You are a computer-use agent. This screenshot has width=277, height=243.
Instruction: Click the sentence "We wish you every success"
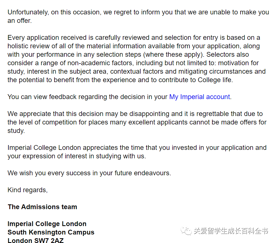pyautogui.click(x=89, y=173)
